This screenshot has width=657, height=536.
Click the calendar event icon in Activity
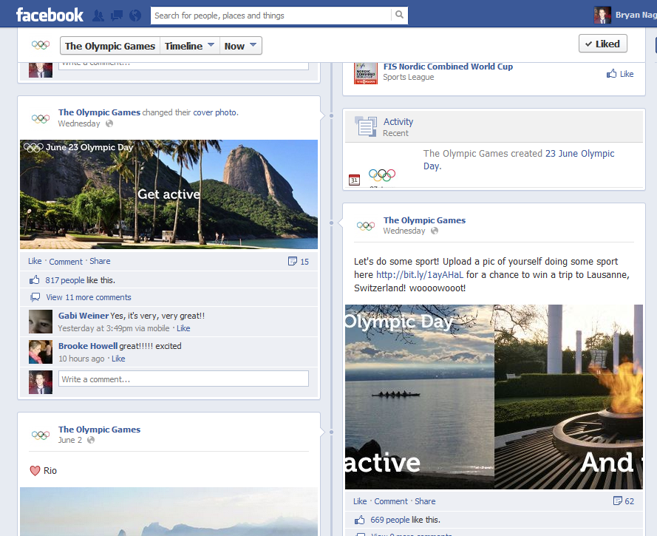tap(354, 180)
